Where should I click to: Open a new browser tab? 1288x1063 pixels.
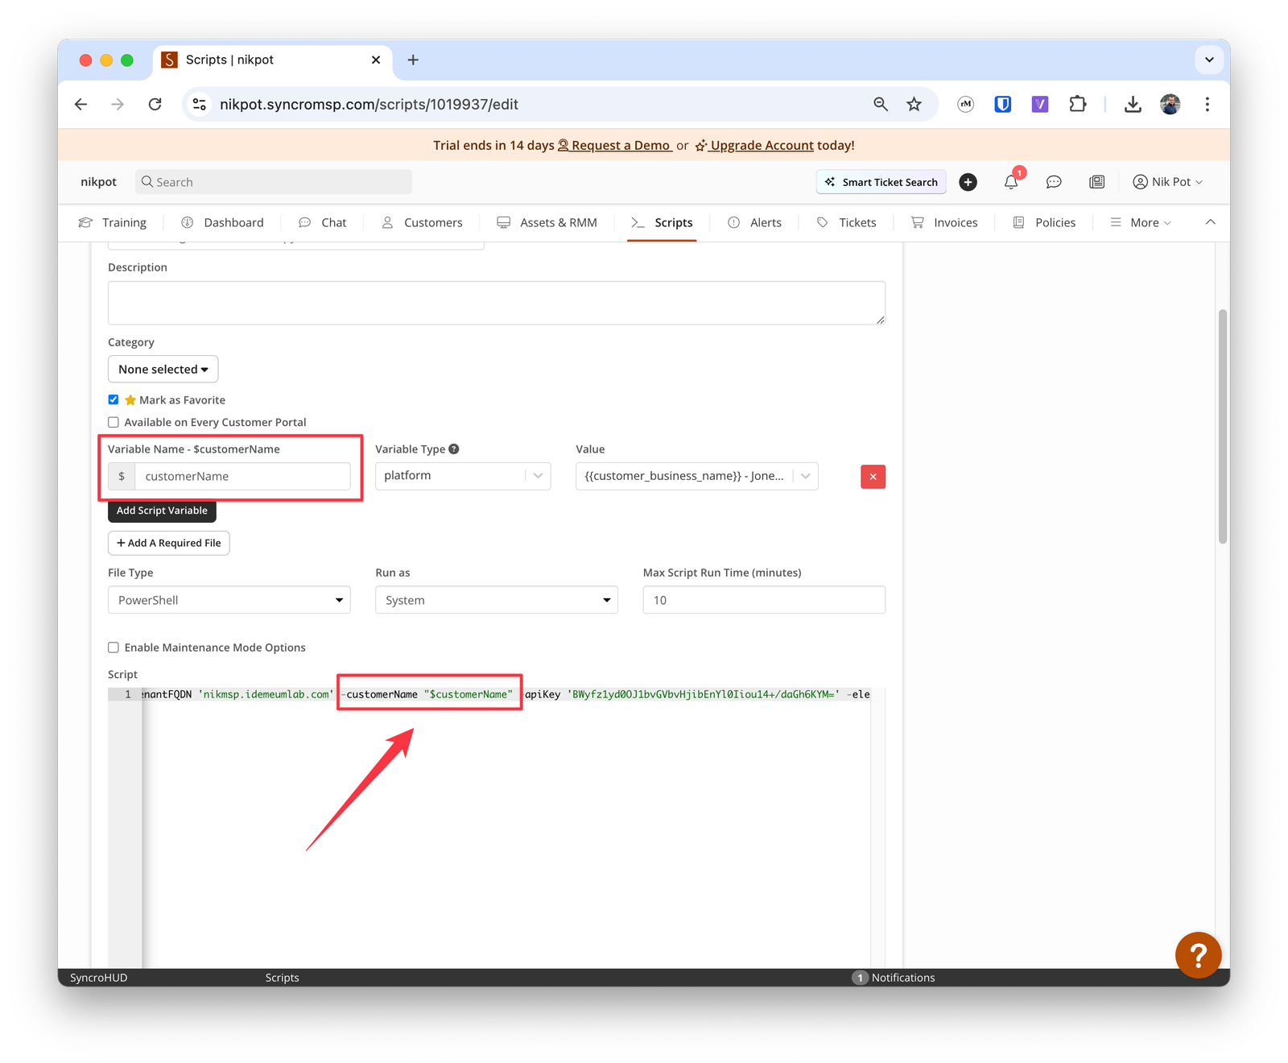[413, 60]
